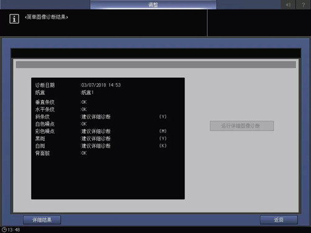Image resolution: width=311 pixels, height=233 pixels.
Task: Click the (M) marker on 彩色噪点 row
Action: tap(163, 131)
